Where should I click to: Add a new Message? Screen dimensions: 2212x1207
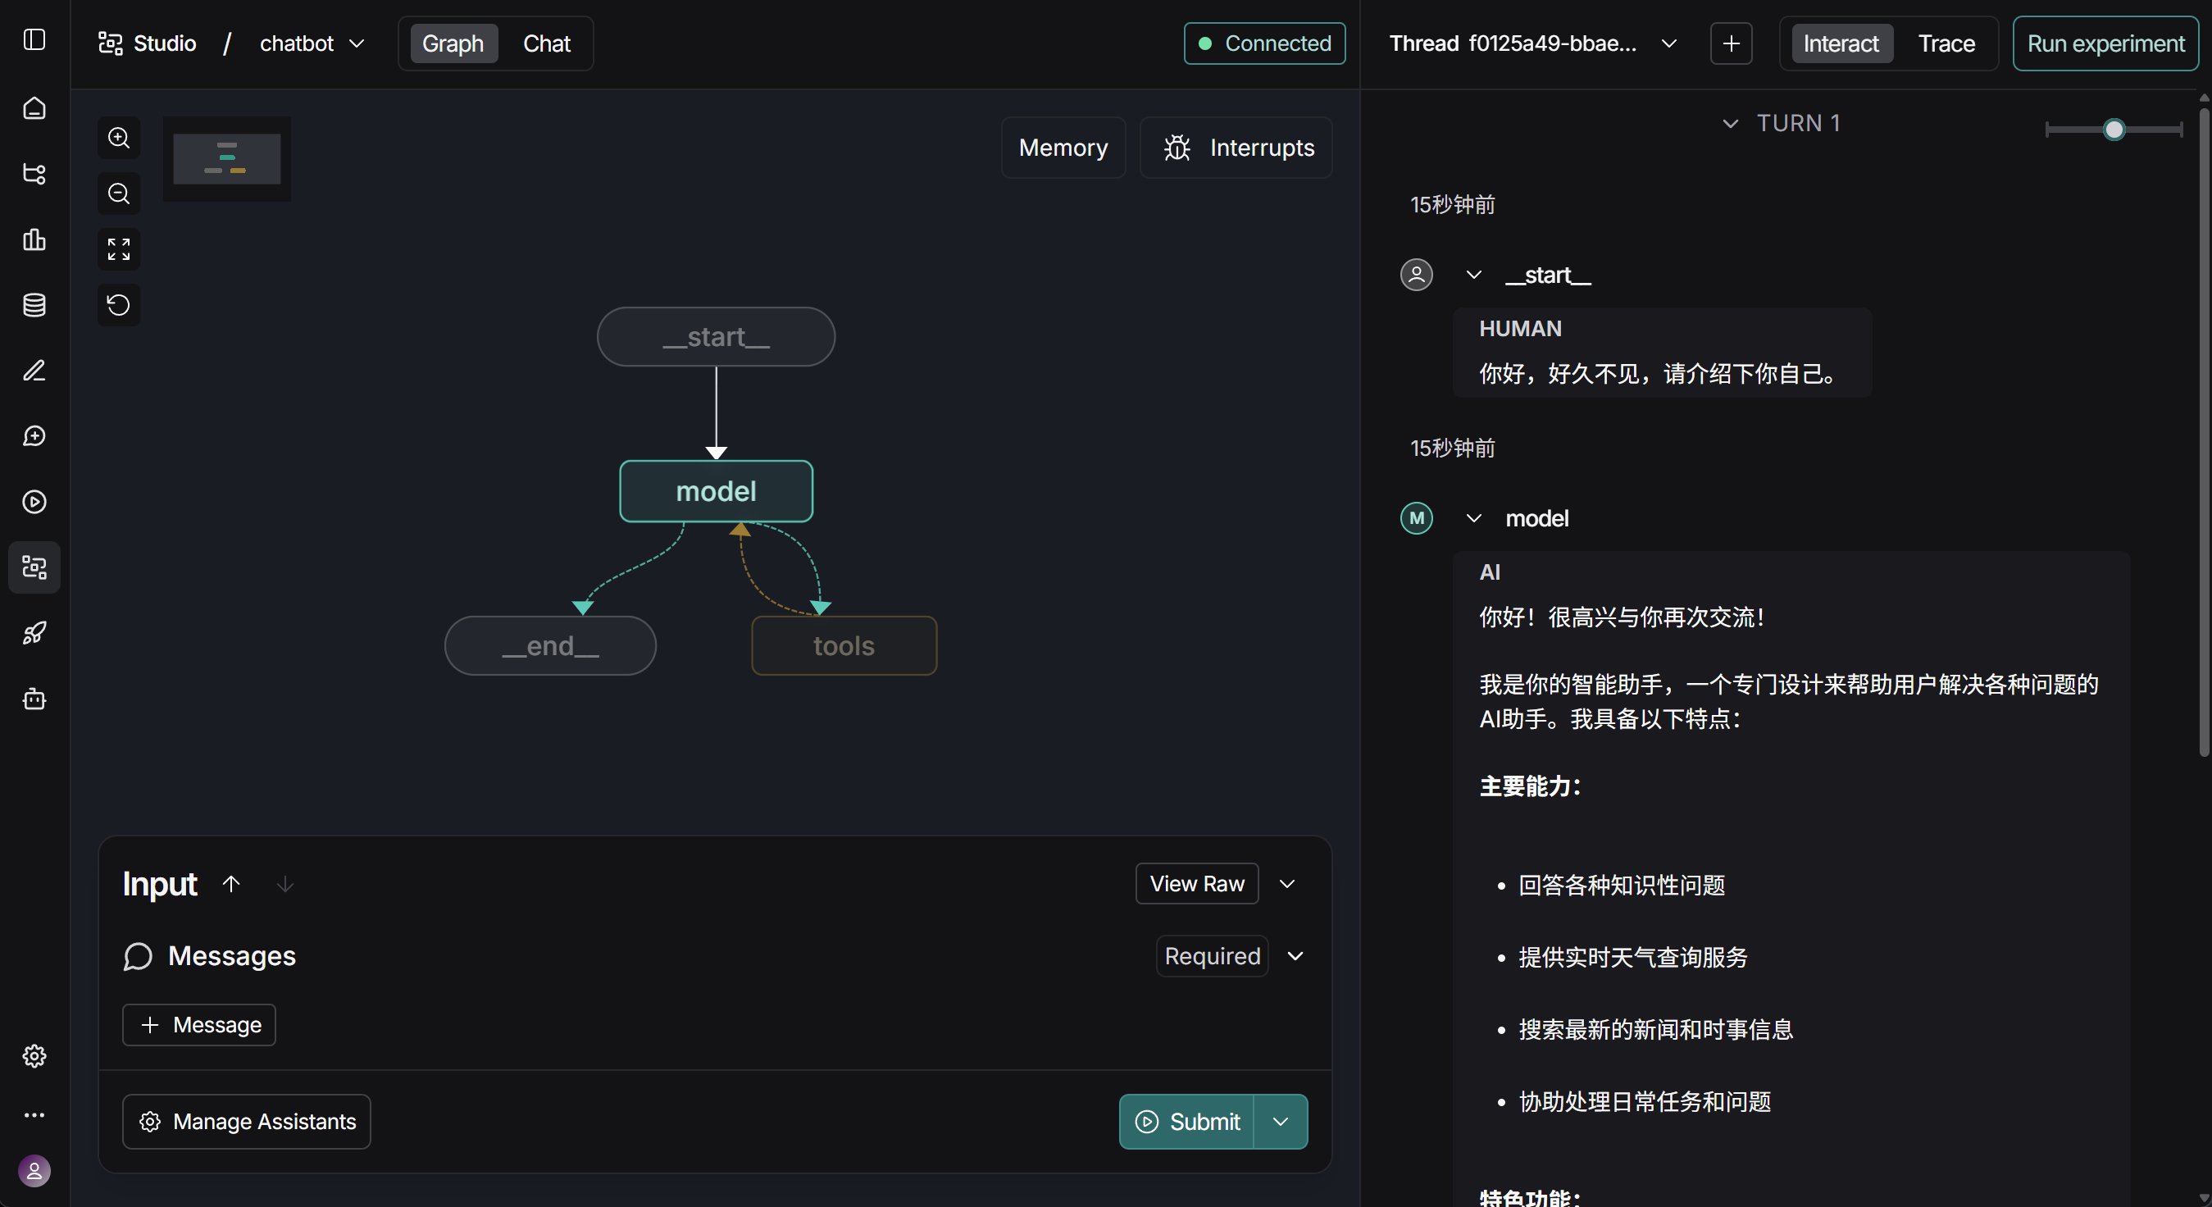199,1025
